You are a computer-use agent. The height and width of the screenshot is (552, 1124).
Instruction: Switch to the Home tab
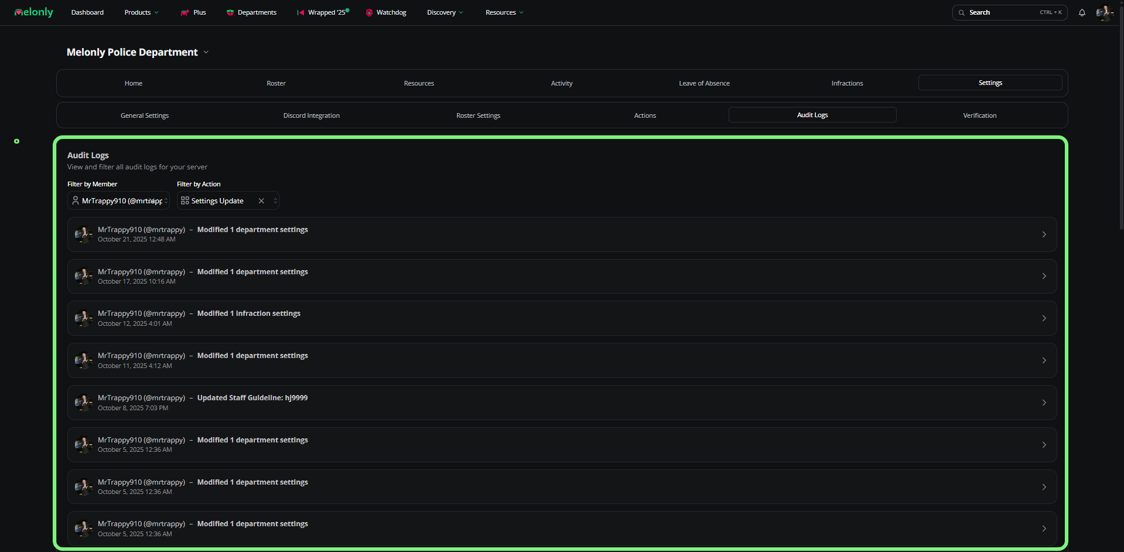134,83
